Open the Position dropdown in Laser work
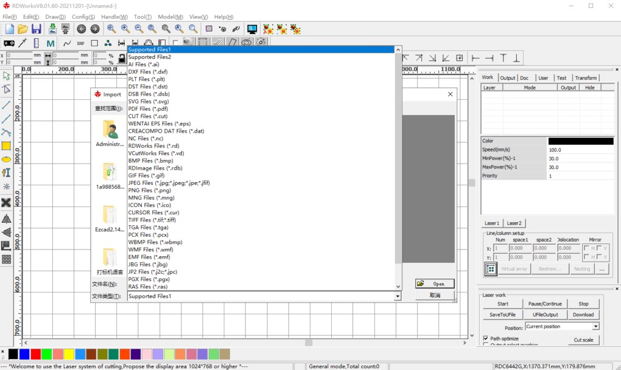The image size is (621, 370). [x=596, y=326]
